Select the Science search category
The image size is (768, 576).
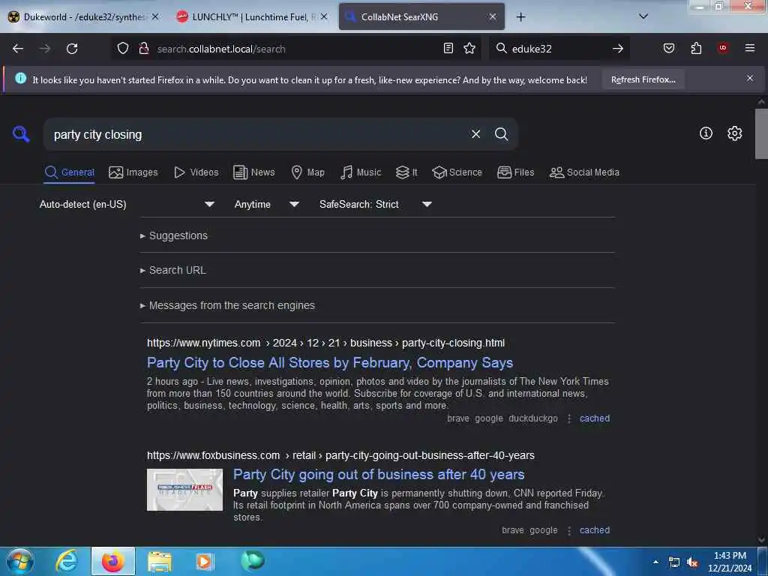(457, 172)
